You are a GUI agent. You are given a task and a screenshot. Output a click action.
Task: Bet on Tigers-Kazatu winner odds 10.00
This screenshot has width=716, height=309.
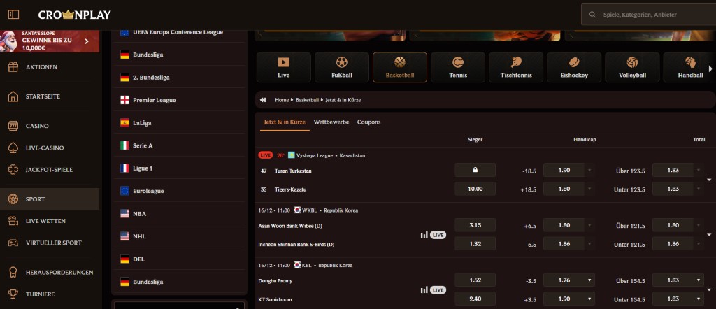pos(475,189)
